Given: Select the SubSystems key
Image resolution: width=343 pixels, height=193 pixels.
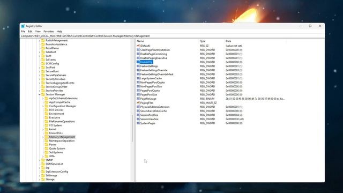Looking at the screenshot, I should pyautogui.click(x=56, y=152).
